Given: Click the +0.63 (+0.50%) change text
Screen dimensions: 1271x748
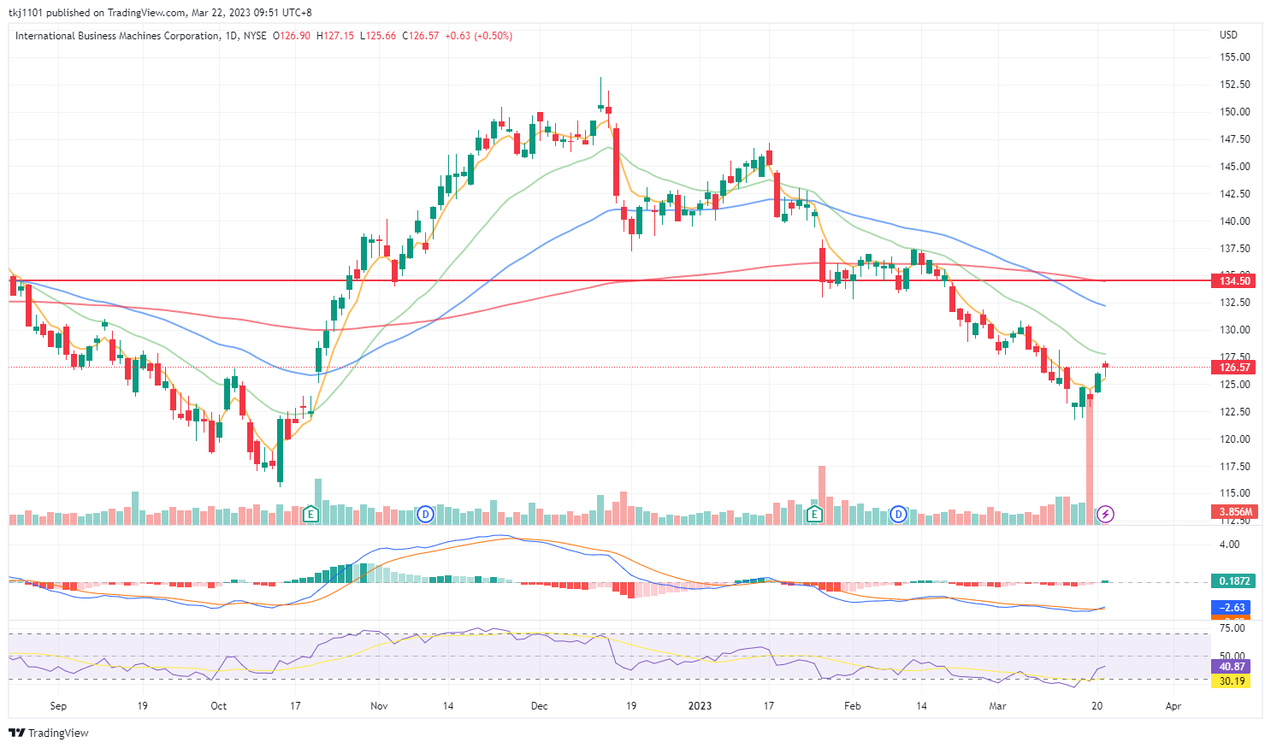Looking at the screenshot, I should 478,36.
